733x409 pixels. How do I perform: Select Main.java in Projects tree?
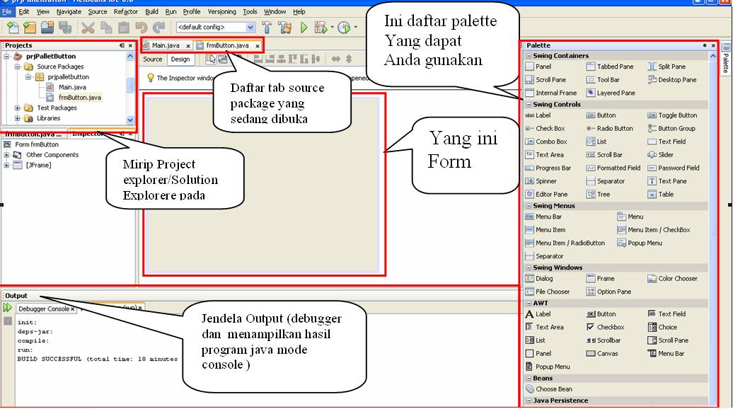click(x=72, y=88)
